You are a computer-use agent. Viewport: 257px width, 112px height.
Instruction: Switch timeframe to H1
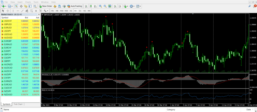71,11
